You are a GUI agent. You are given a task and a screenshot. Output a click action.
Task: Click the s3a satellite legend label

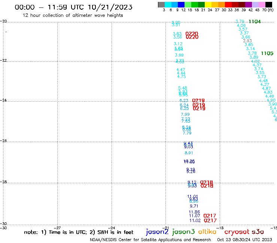258,232
